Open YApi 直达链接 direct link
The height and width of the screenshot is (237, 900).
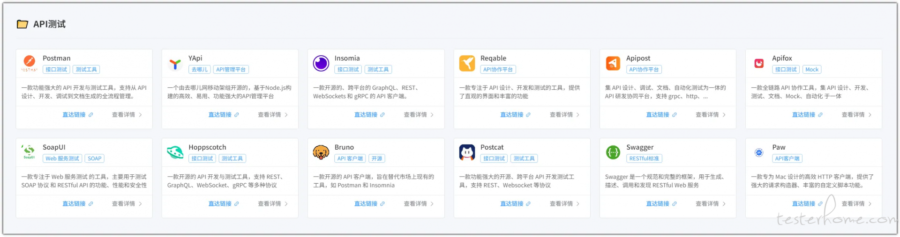click(224, 115)
